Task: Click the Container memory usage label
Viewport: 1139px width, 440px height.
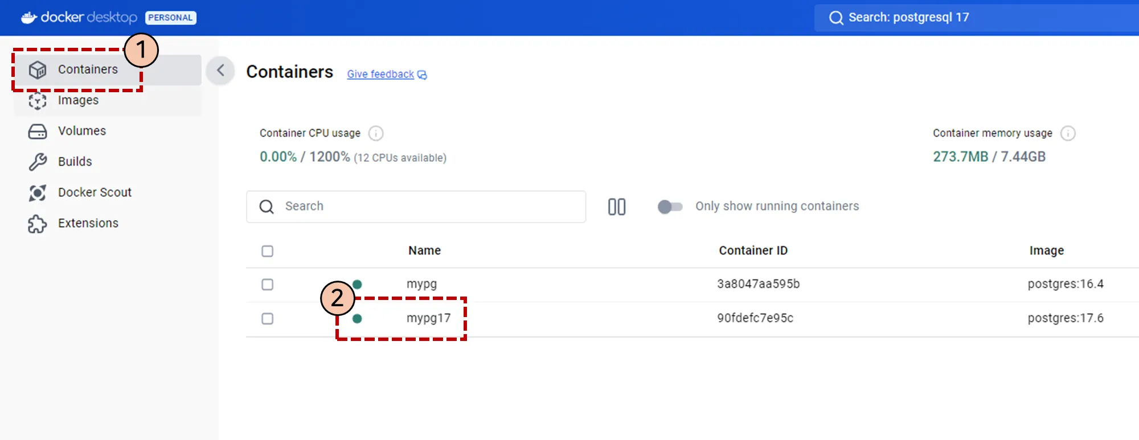Action: [993, 133]
